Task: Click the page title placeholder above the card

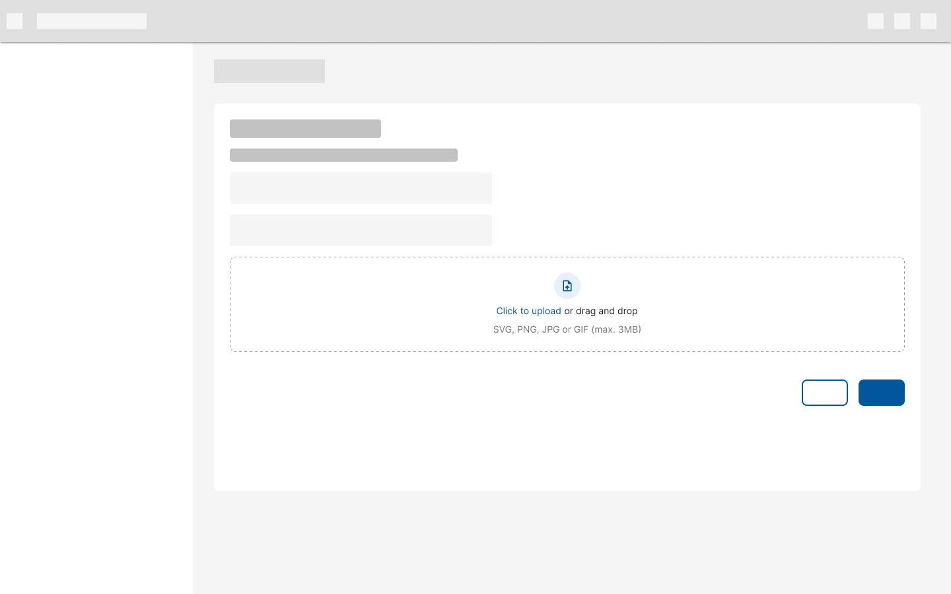Action: point(269,71)
